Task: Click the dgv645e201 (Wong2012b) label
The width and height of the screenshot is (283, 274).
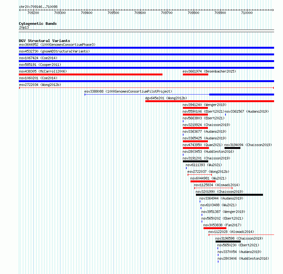Action: (x=166, y=98)
